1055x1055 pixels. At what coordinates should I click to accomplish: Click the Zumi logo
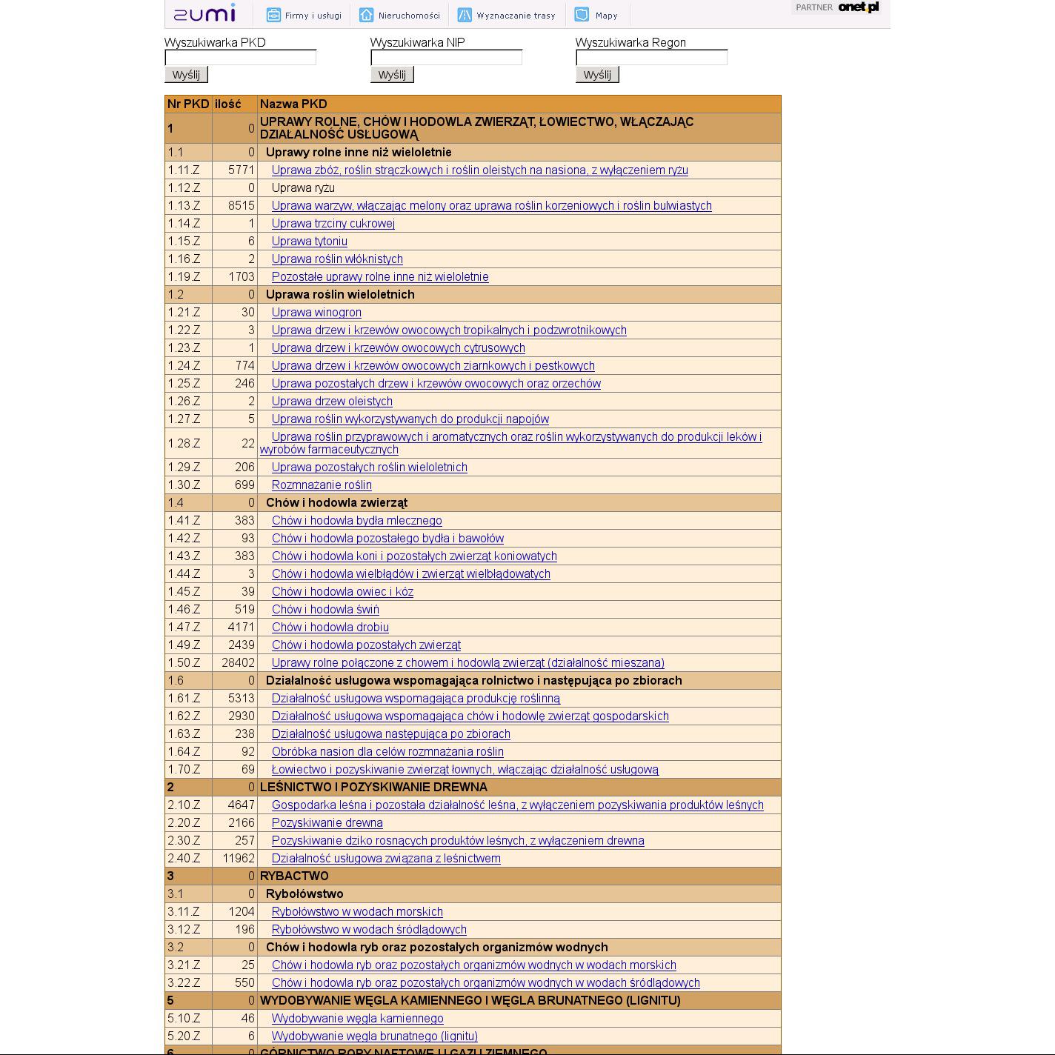pyautogui.click(x=204, y=13)
